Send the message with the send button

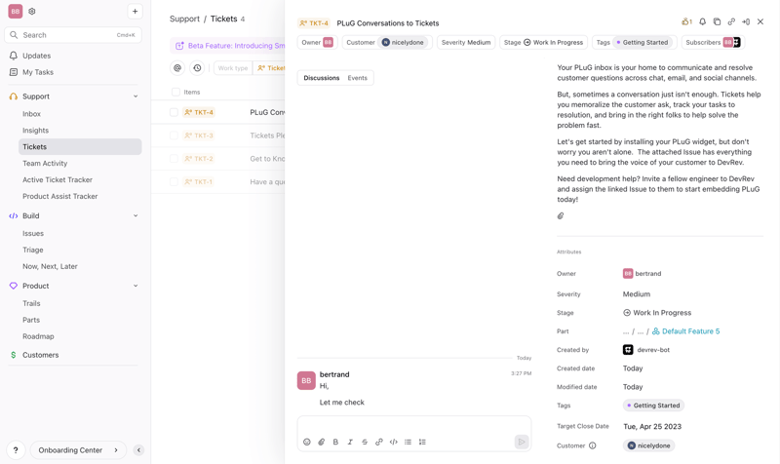[x=522, y=442]
